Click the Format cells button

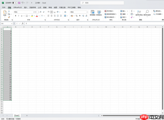(124, 17)
